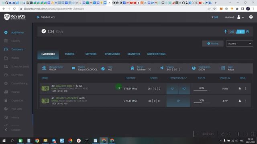The width and height of the screenshot is (257, 144).
Task: Go to Dashboard in sidebar
Action: pos(17,49)
